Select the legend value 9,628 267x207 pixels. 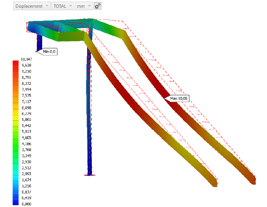pyautogui.click(x=26, y=65)
